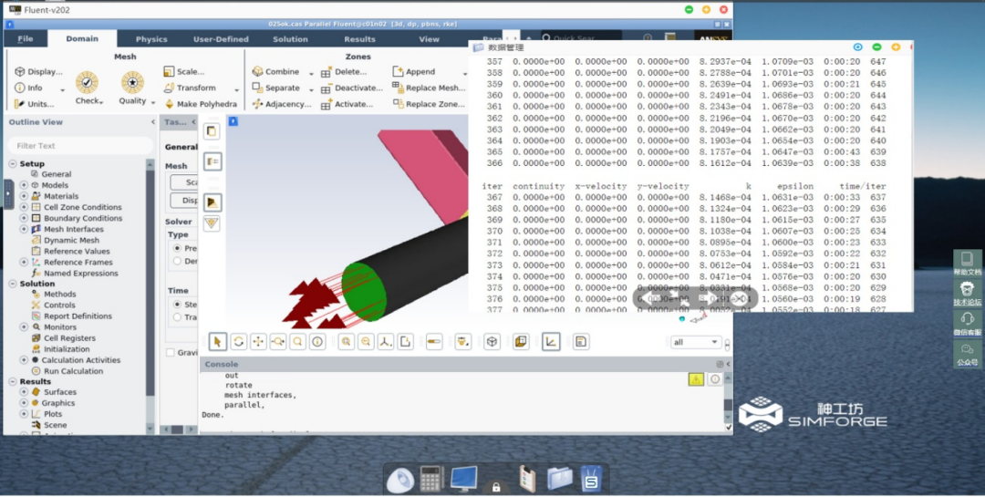The width and height of the screenshot is (985, 497).
Task: Click the isometric cube view icon
Action: pyautogui.click(x=493, y=342)
